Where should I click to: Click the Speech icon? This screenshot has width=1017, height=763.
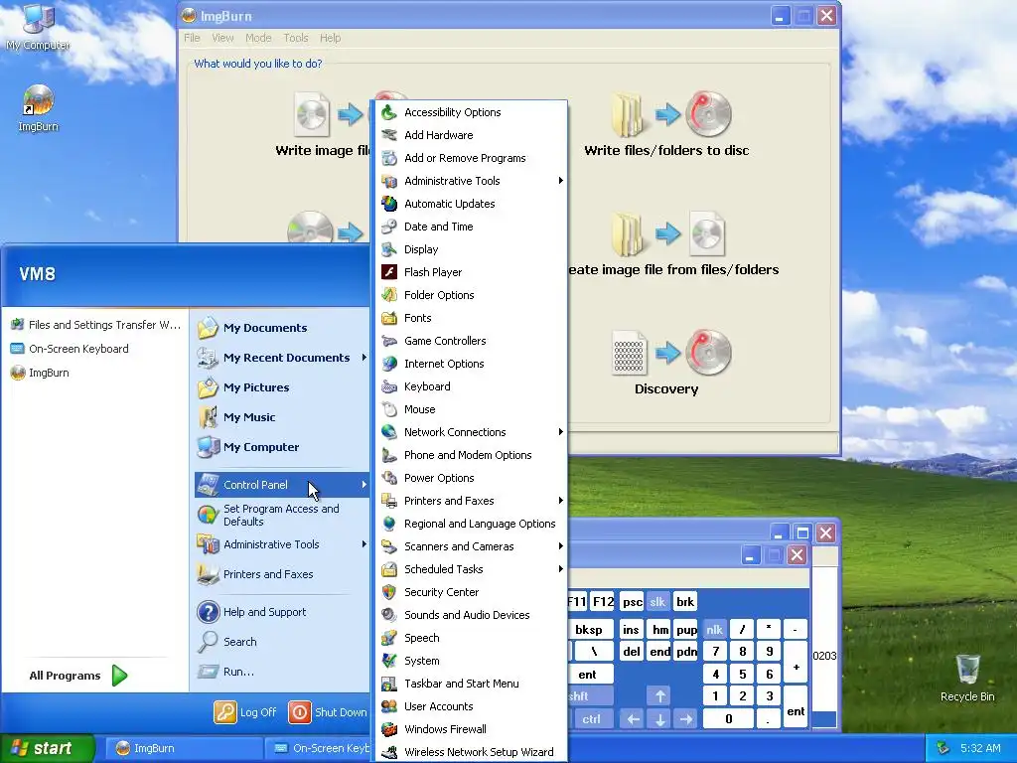pos(389,638)
